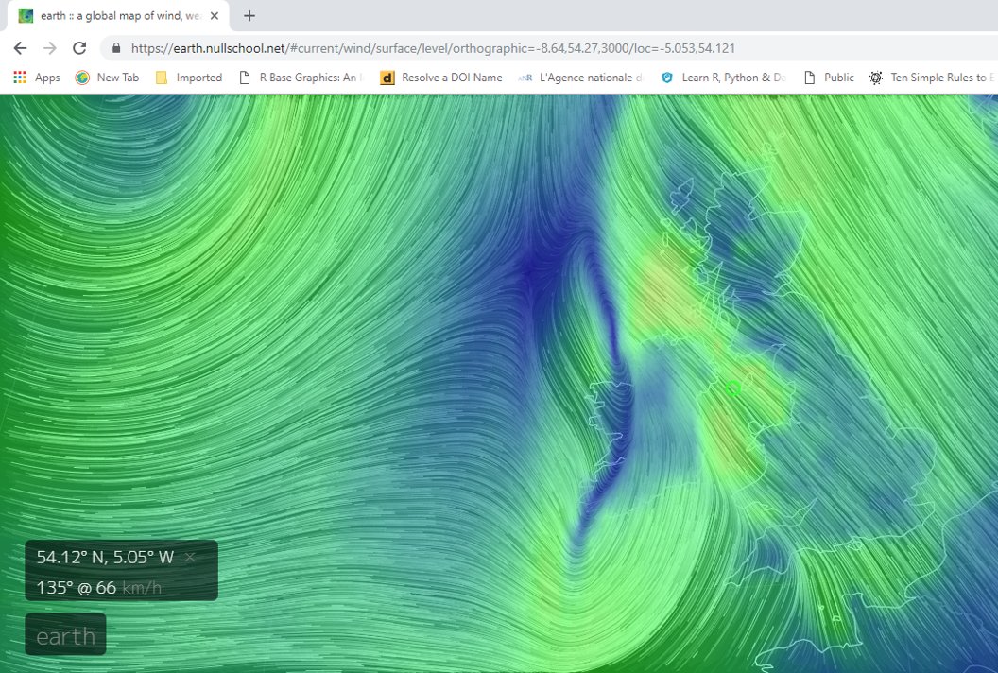Go back using the browser back arrow
The height and width of the screenshot is (673, 998).
(21, 48)
